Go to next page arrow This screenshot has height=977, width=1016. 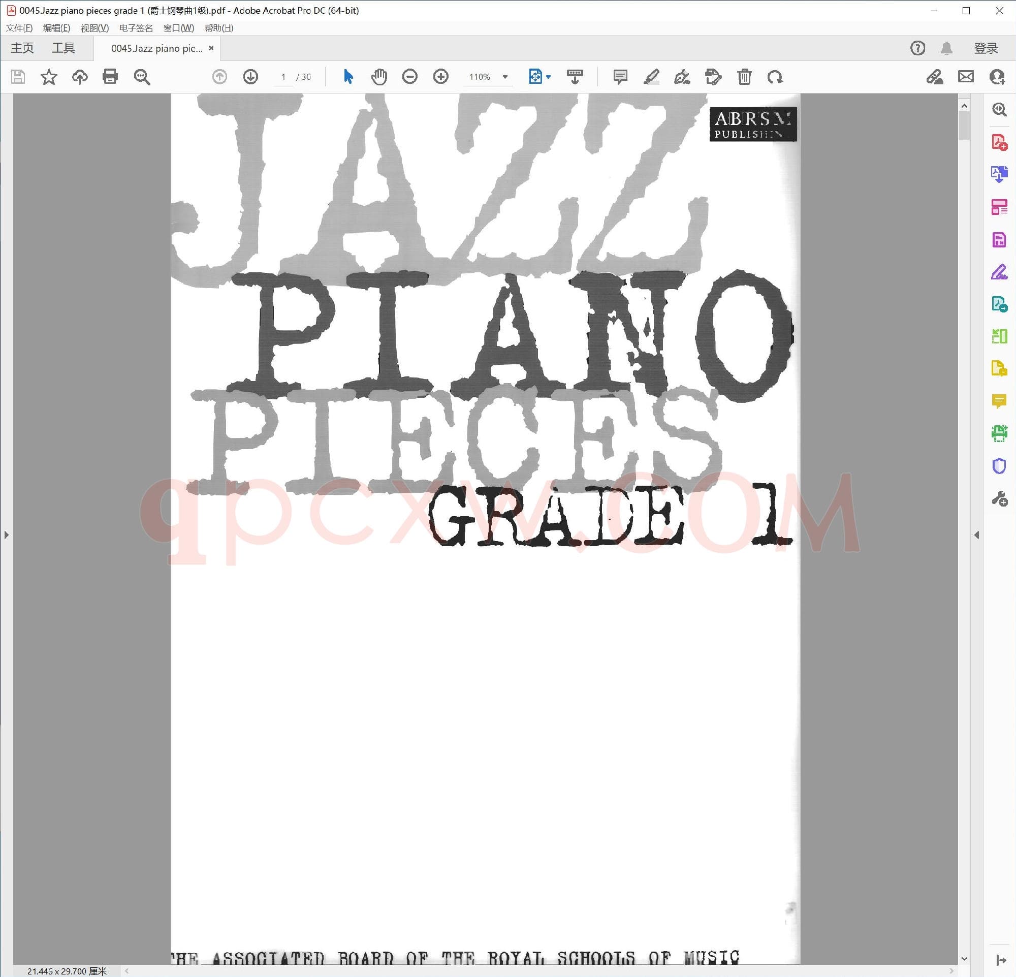point(250,77)
